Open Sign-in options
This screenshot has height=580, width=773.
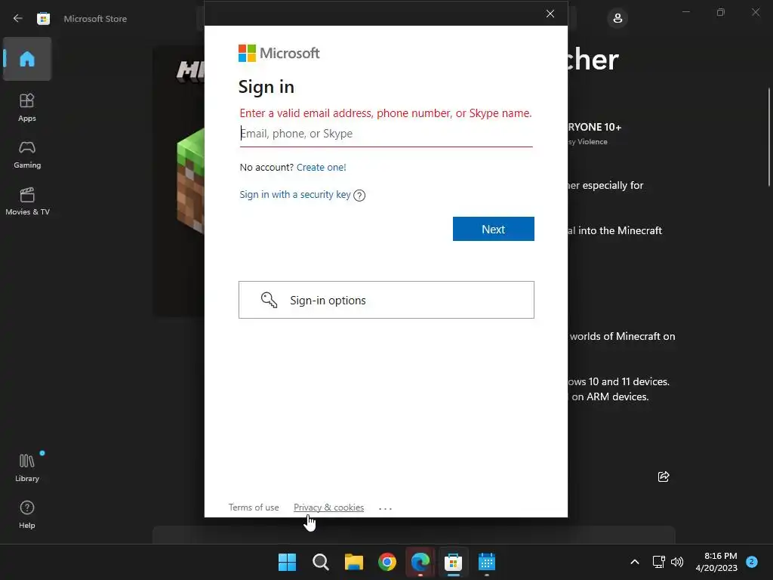(386, 300)
